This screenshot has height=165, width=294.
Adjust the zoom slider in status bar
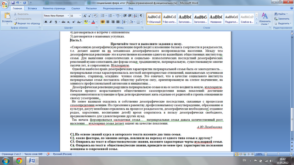coord(278,154)
